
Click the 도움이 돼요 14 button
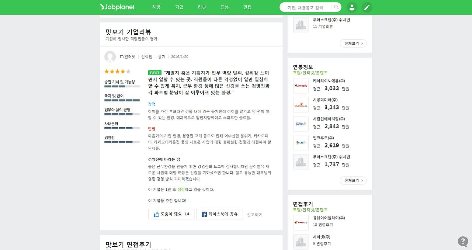pos(171,214)
